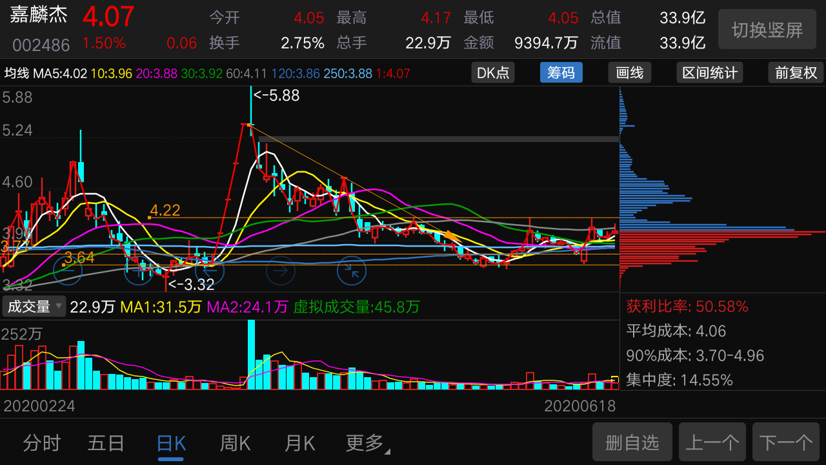Select the 日K tab

(171, 443)
